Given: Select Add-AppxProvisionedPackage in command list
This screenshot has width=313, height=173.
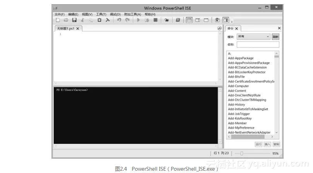Looking at the screenshot, I should [249, 63].
